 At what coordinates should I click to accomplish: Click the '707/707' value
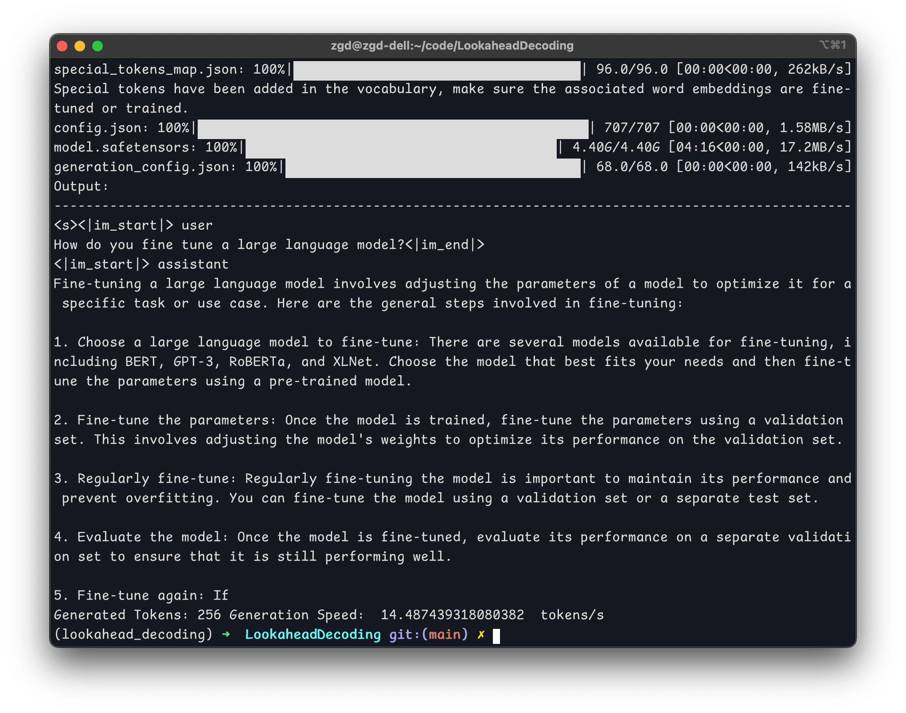tap(632, 128)
